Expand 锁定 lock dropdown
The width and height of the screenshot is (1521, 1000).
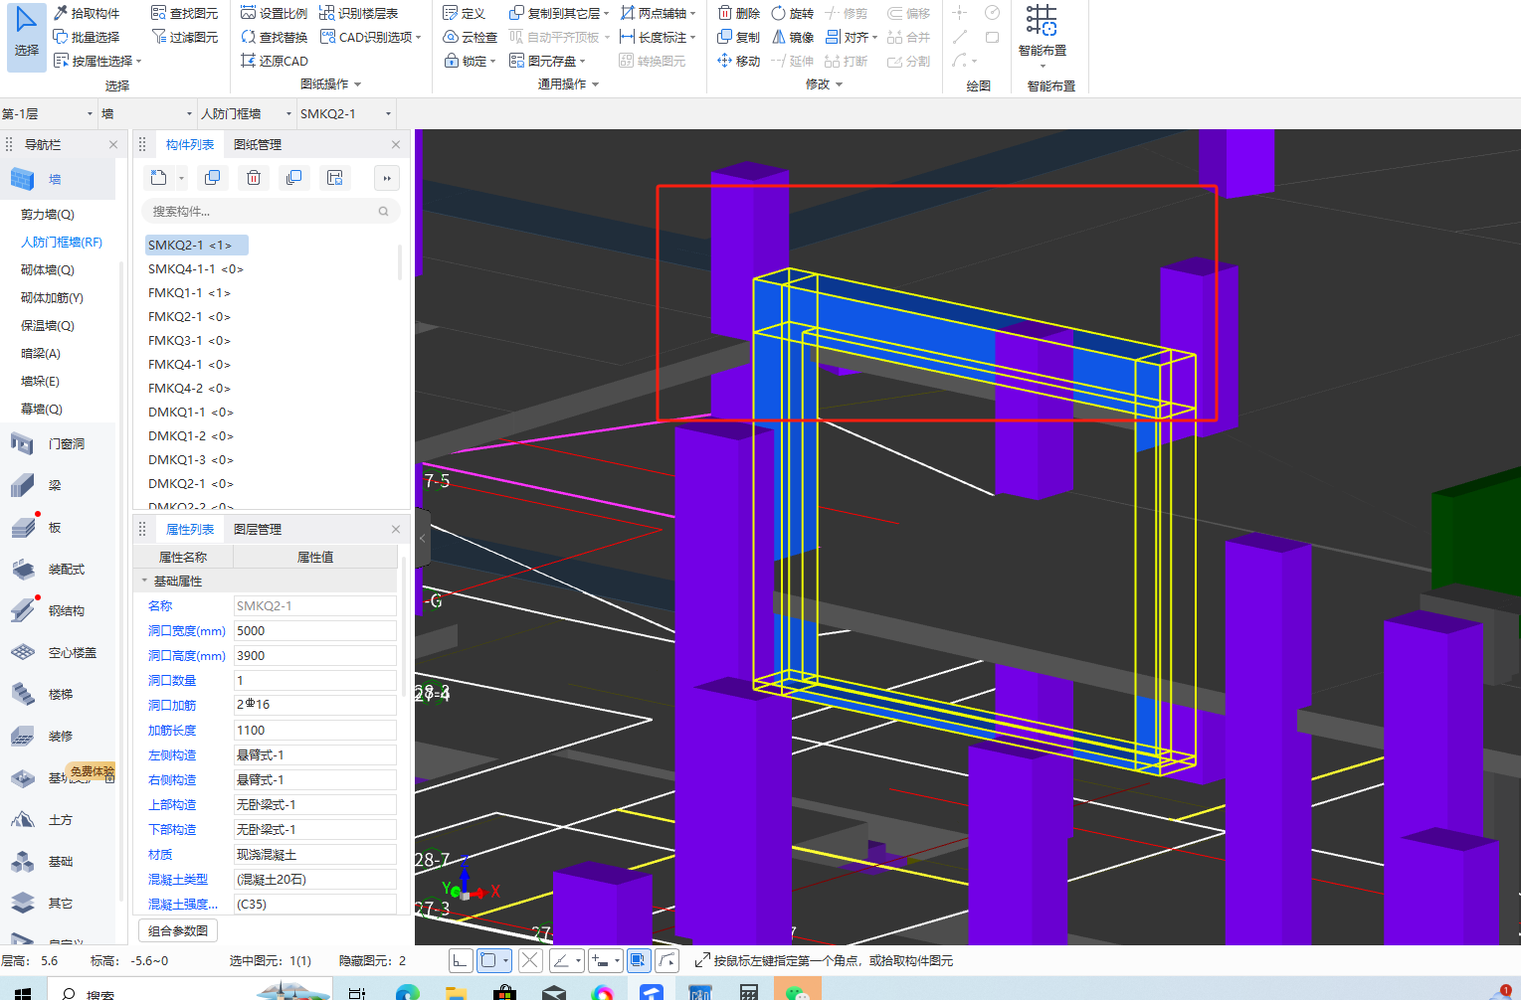click(492, 62)
